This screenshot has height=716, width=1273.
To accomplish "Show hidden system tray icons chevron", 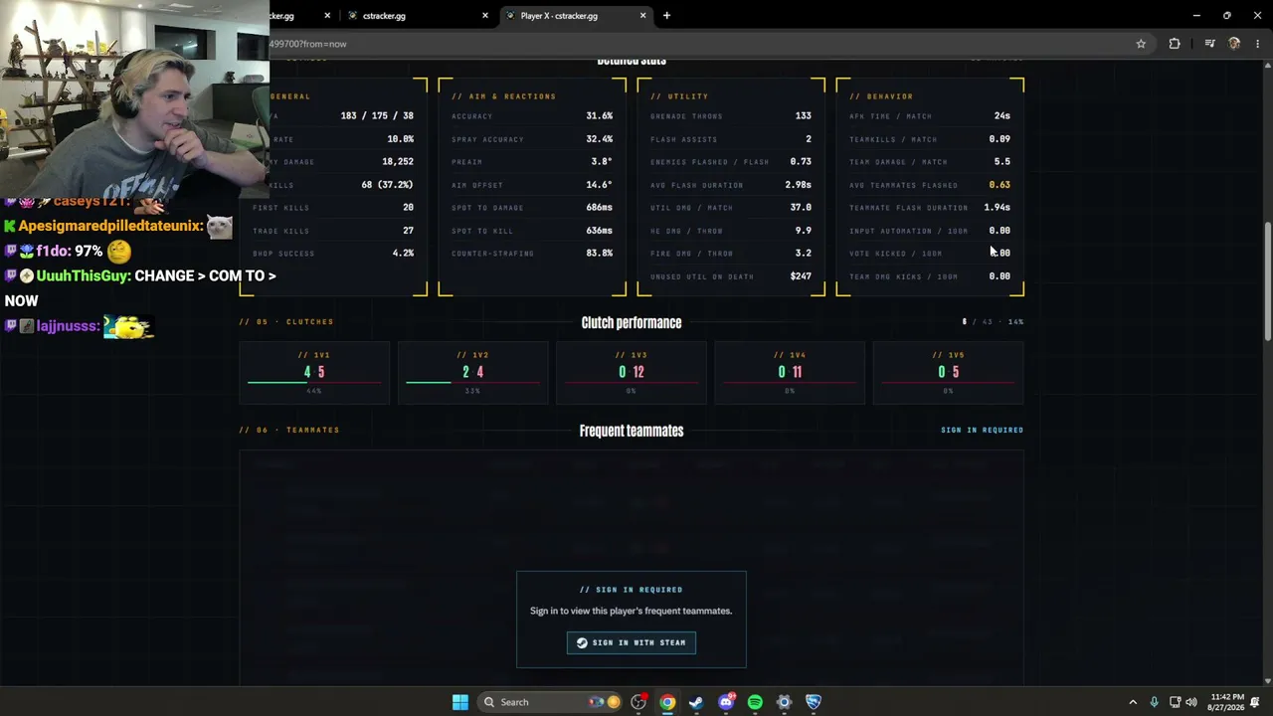I will (x=1132, y=702).
